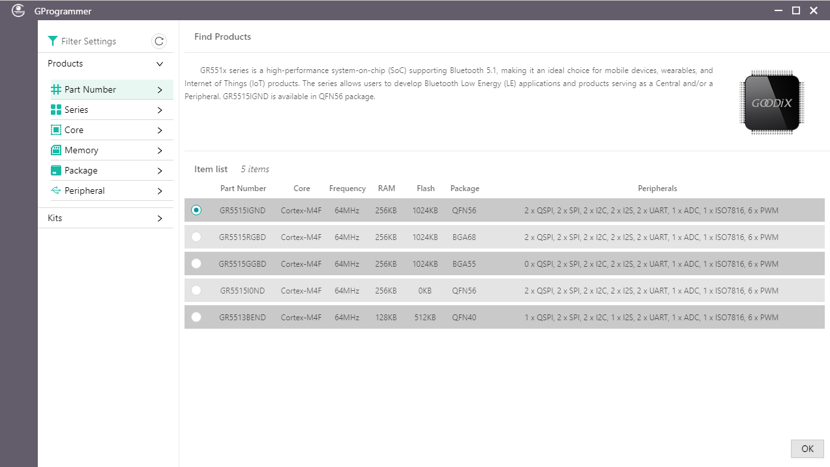
Task: Choose the GR5513BEND radio button
Action: tap(196, 317)
